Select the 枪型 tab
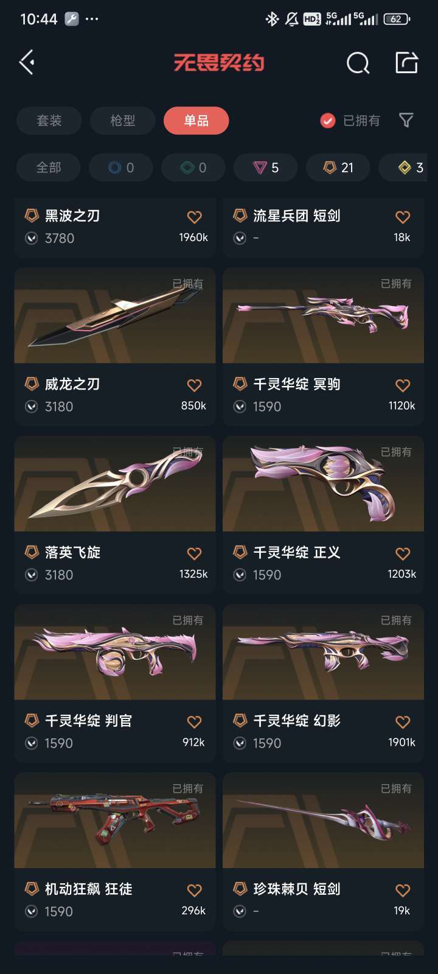Viewport: 438px width, 974px height. point(123,121)
